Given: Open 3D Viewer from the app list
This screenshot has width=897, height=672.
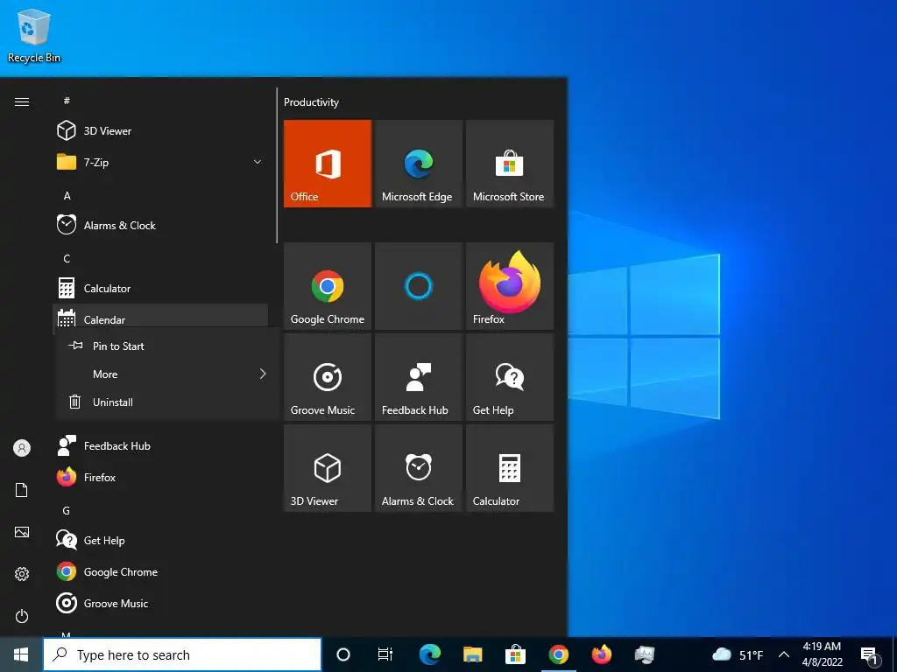Looking at the screenshot, I should [160, 131].
